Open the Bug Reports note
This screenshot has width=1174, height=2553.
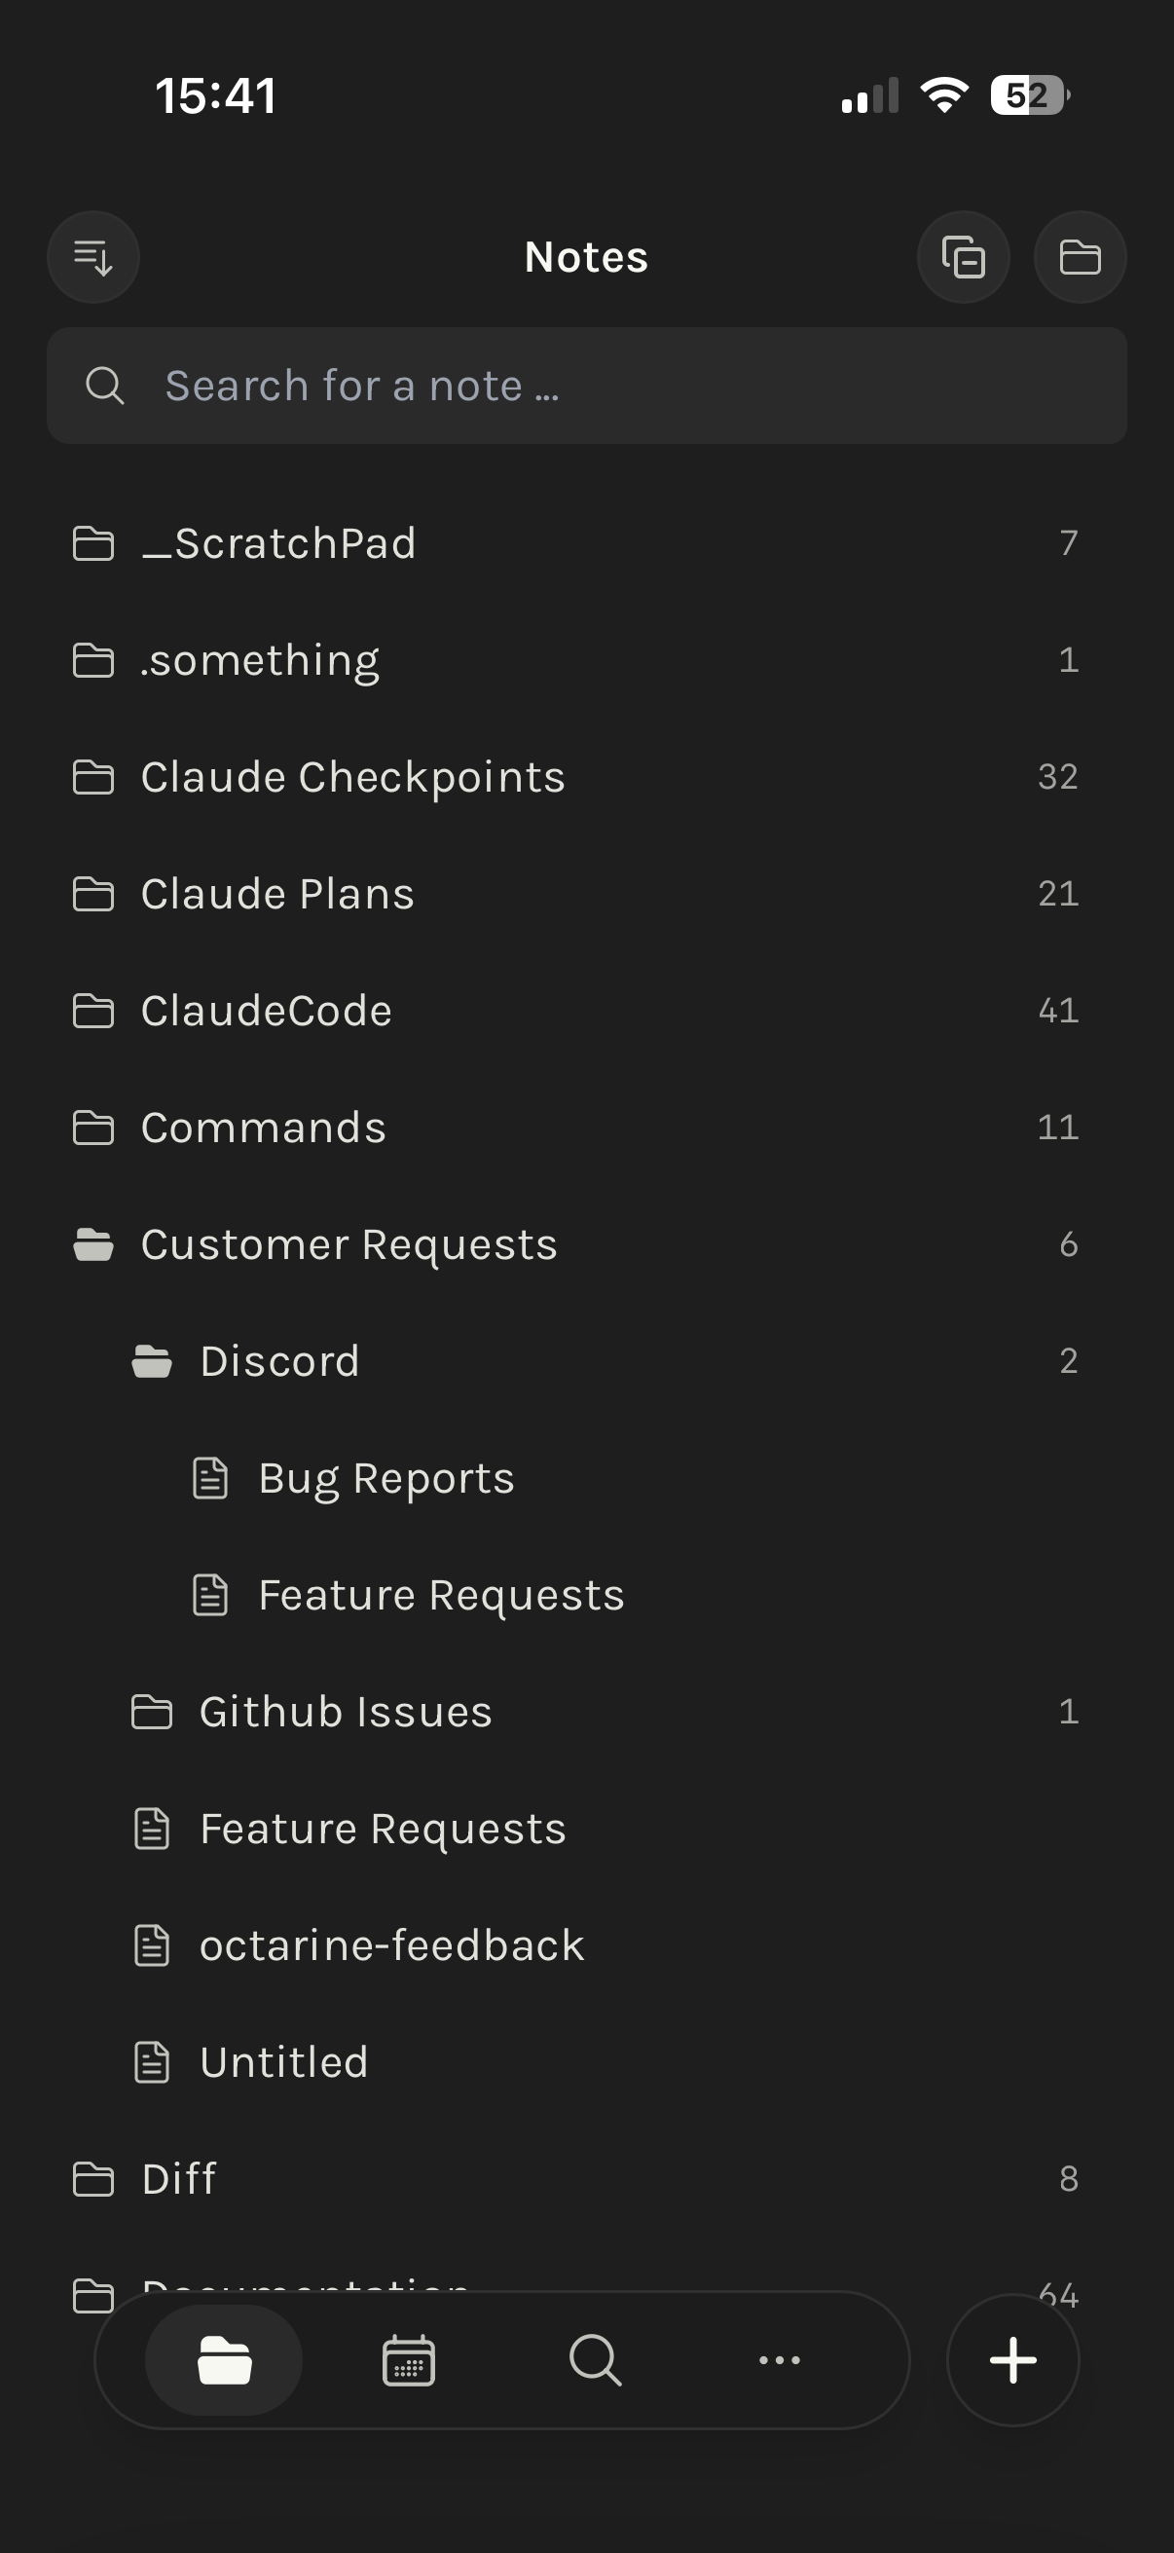(386, 1479)
